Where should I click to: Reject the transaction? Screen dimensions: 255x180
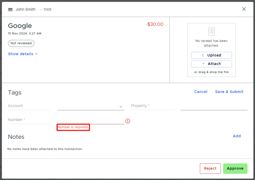point(210,168)
